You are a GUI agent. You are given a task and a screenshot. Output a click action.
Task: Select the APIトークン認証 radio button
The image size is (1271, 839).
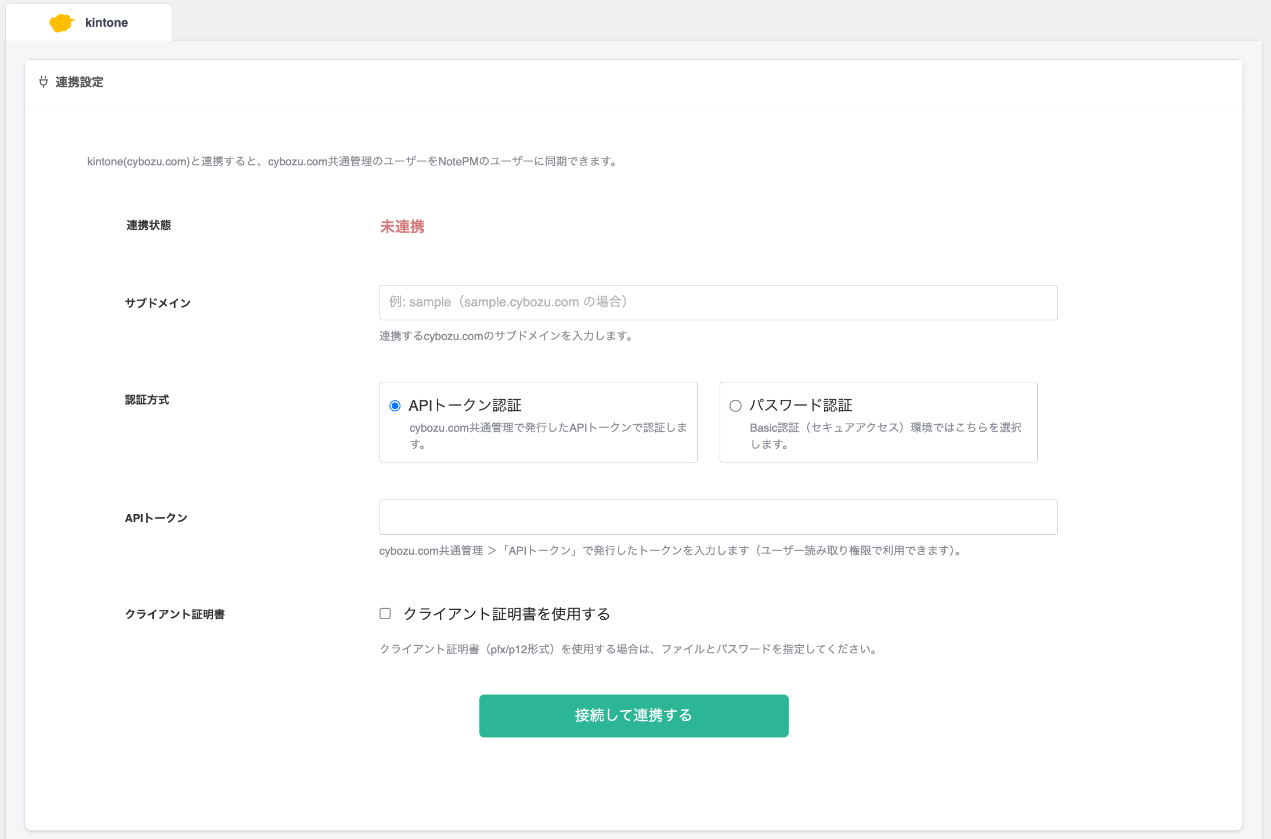click(x=395, y=406)
